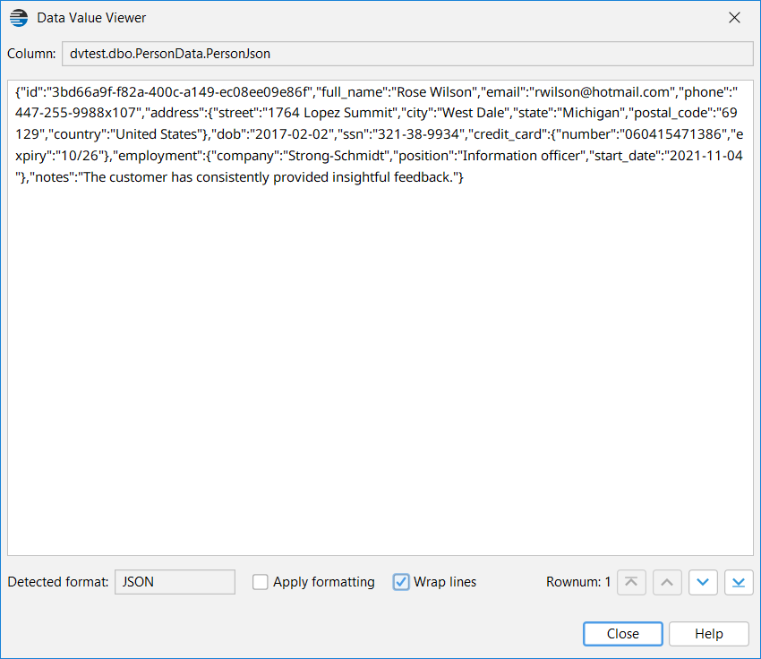Close the dialog with the X button
The height and width of the screenshot is (659, 761).
[734, 18]
